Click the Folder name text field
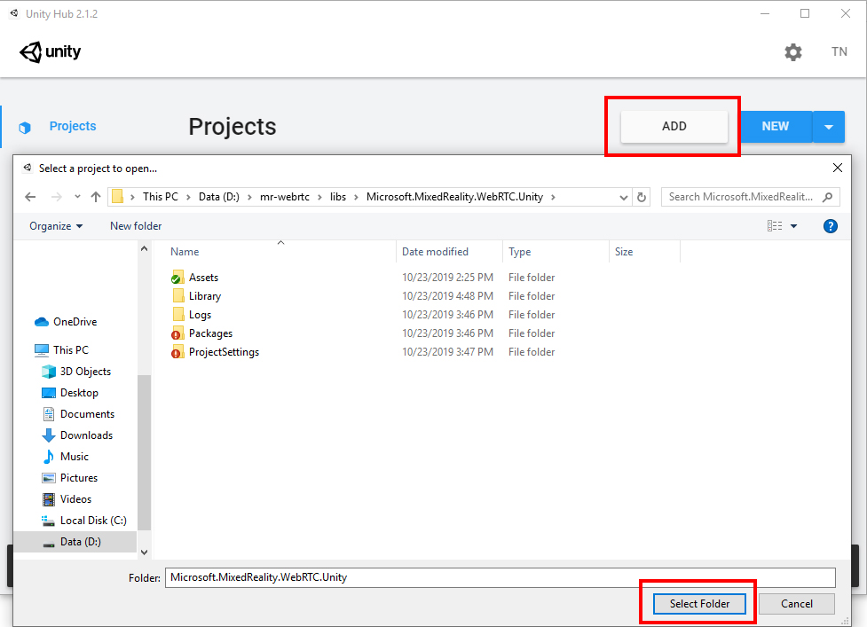 click(500, 577)
